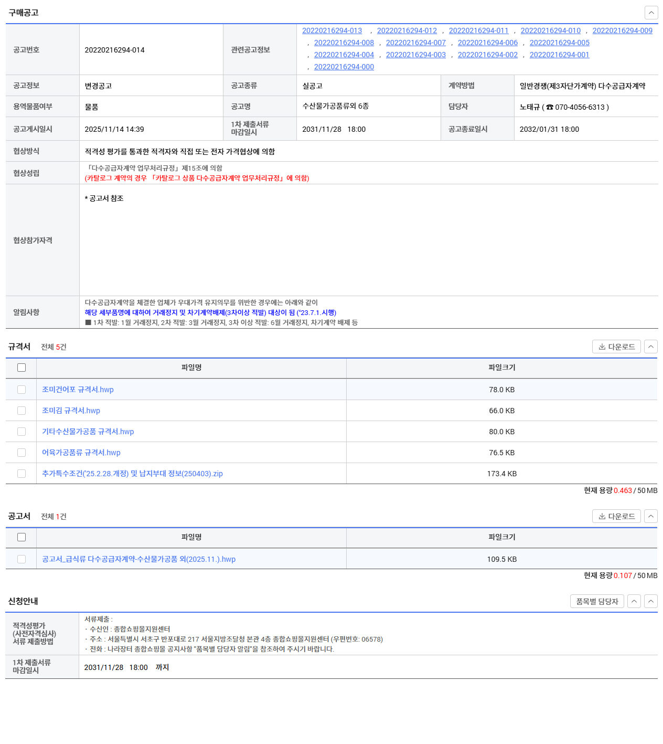This screenshot has height=744, width=663.
Task: Collapse the 신청안내 section with rightmost chevron
Action: pos(650,601)
